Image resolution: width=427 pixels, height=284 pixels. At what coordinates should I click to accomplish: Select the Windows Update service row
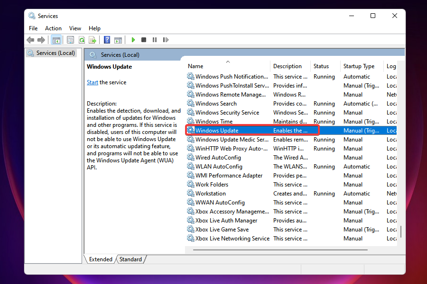(x=291, y=131)
